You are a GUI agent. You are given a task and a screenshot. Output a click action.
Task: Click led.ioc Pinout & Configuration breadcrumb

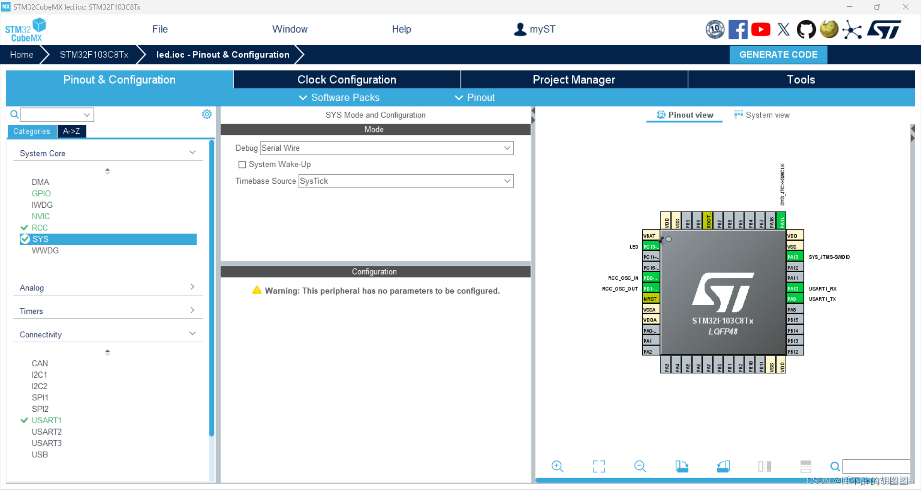223,55
